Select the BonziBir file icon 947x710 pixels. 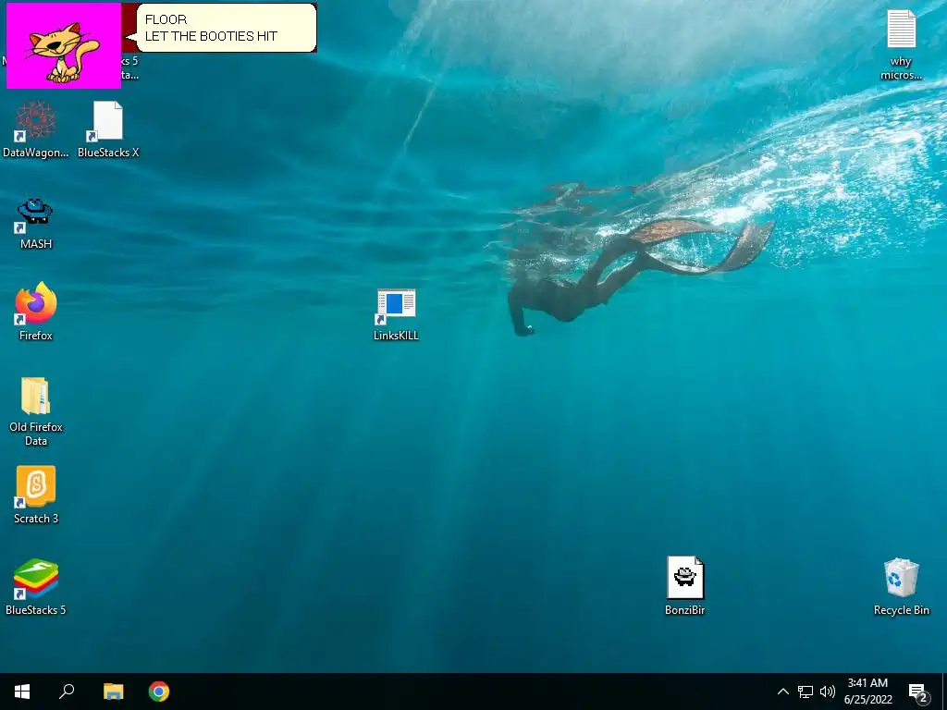point(685,585)
